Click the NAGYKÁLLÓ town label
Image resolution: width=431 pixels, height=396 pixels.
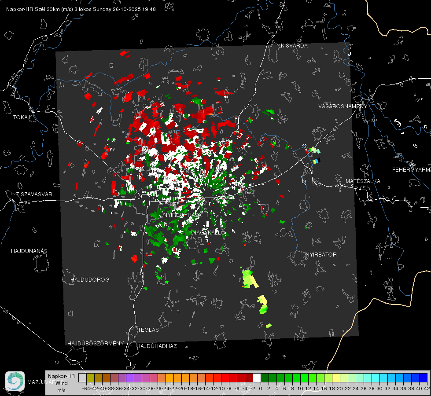coord(209,233)
